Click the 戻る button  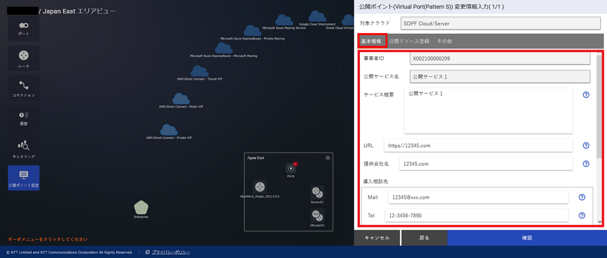[424, 238]
